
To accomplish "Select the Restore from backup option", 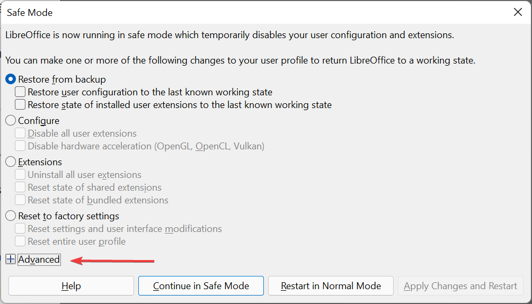I will coord(11,79).
